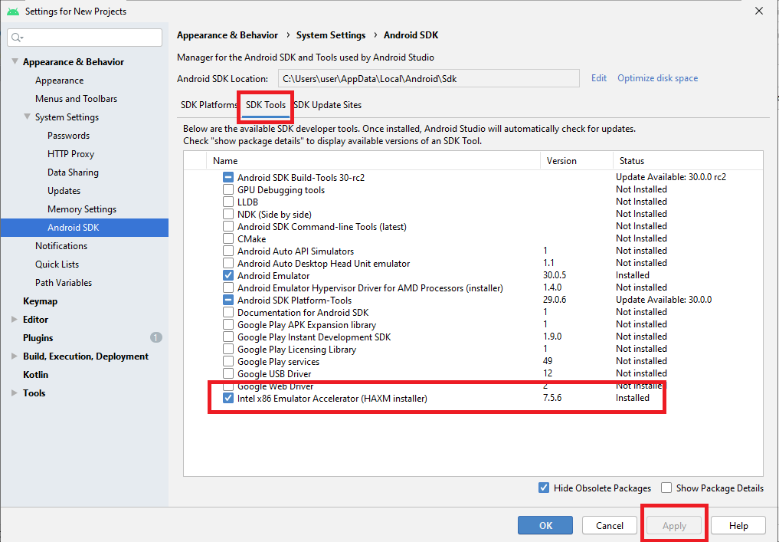The width and height of the screenshot is (779, 542).
Task: Collapse the System Settings tree arrow
Action: 28,117
